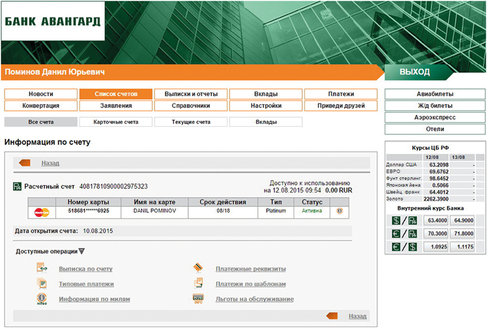The image size is (487, 329).
Task: Click the orange back arrow icon at bottom
Action: point(332,316)
